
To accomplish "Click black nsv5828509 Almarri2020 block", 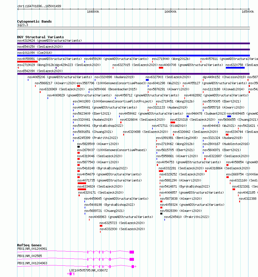I will pyautogui.click(x=79, y=147).
